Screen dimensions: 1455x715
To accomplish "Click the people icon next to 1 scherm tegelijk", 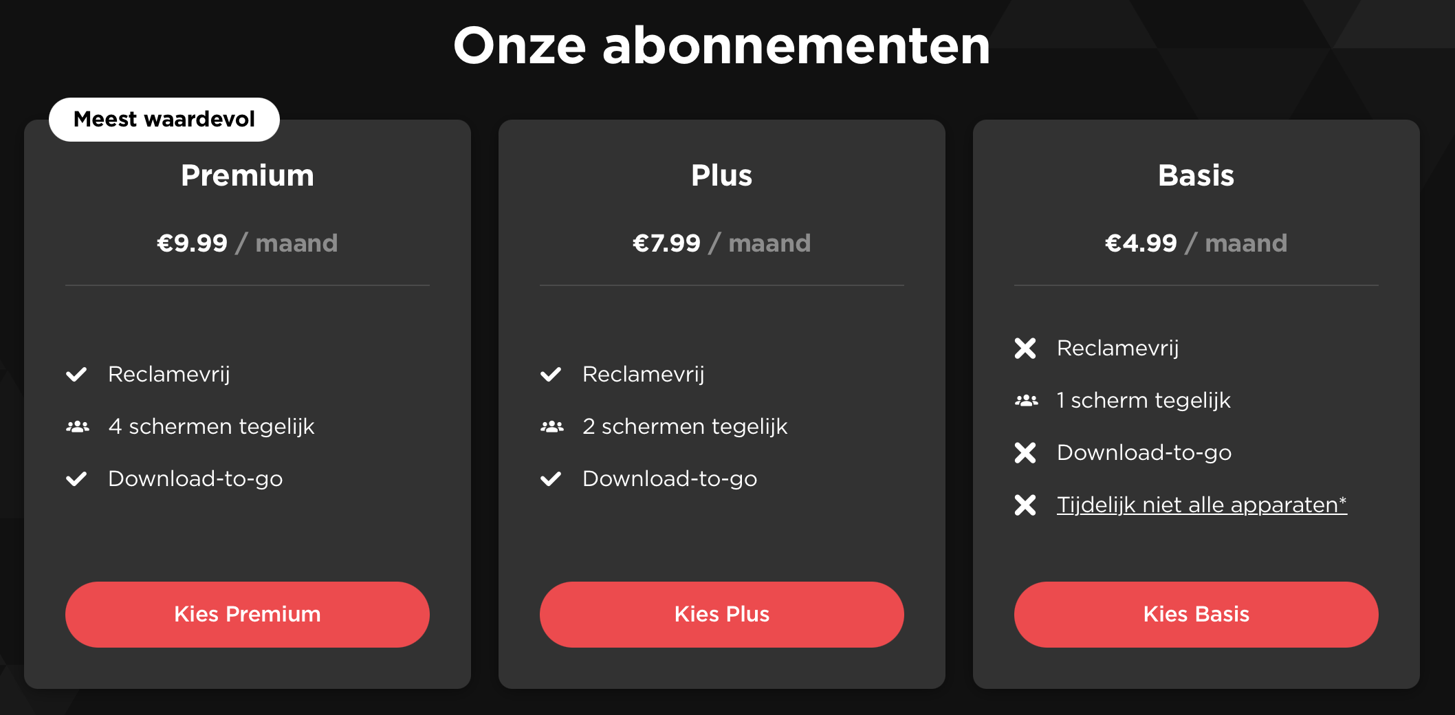I will 1027,401.
